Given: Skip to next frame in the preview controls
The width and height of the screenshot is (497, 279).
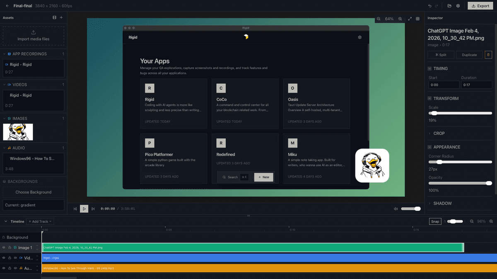Looking at the screenshot, I should (x=93, y=209).
